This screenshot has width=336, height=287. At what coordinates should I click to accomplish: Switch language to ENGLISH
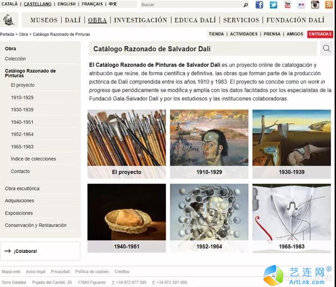(x=66, y=4)
